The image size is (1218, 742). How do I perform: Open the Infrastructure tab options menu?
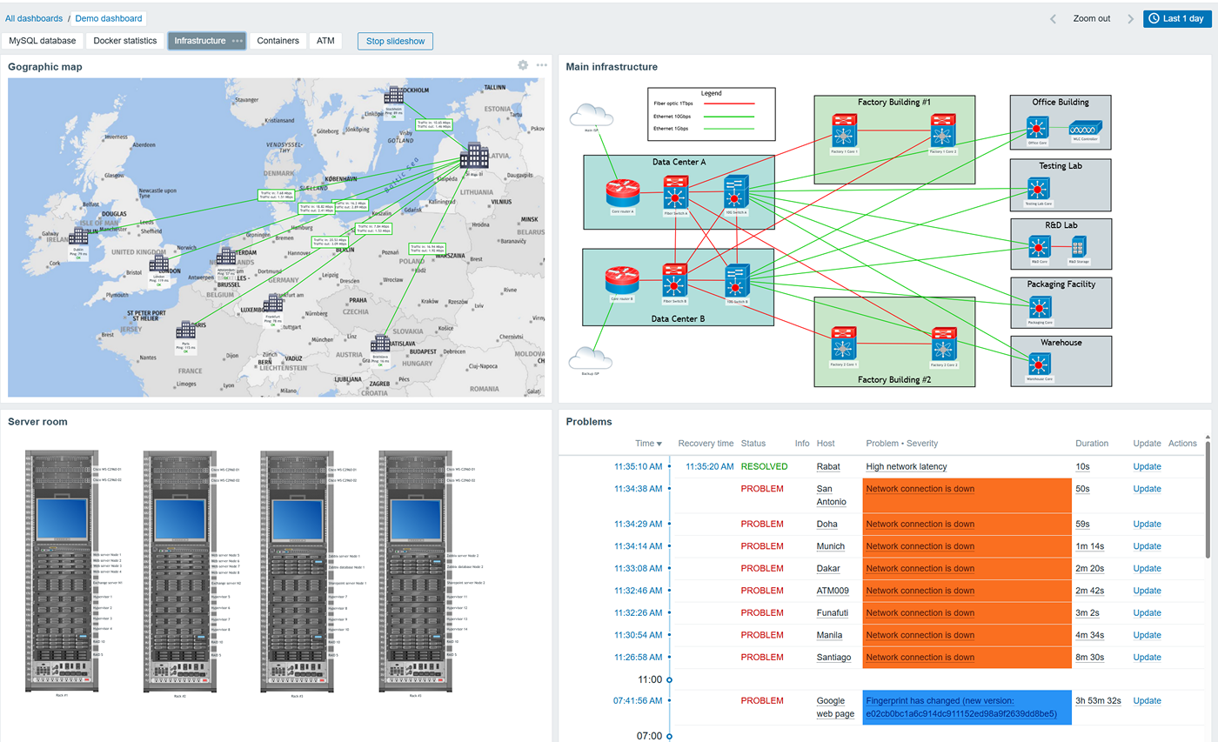[237, 41]
